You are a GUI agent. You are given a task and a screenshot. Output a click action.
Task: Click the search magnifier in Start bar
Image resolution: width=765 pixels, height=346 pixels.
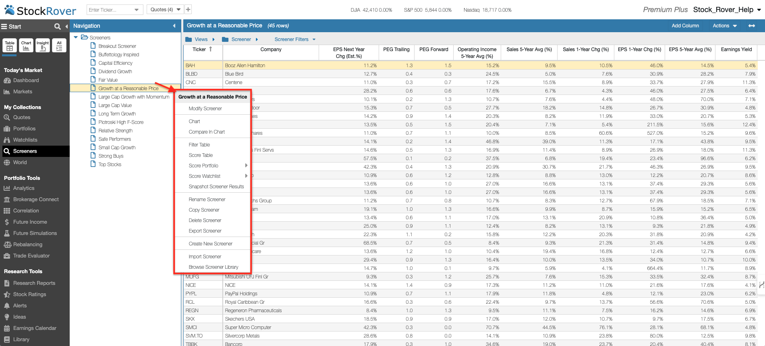point(58,27)
